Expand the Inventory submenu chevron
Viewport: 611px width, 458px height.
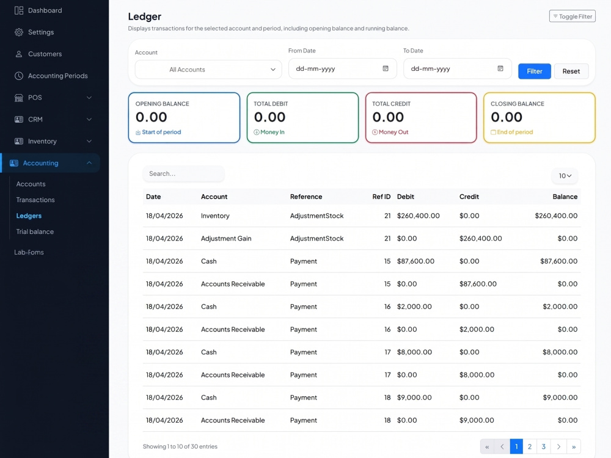[x=89, y=142]
